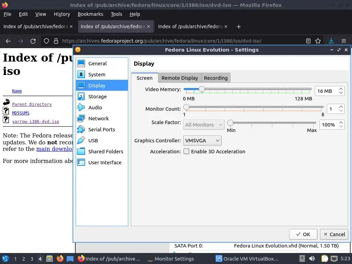
Task: Click the Video Memory slider handle
Action: point(201,89)
